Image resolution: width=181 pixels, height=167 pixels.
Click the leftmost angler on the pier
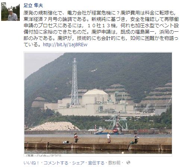point(76,138)
